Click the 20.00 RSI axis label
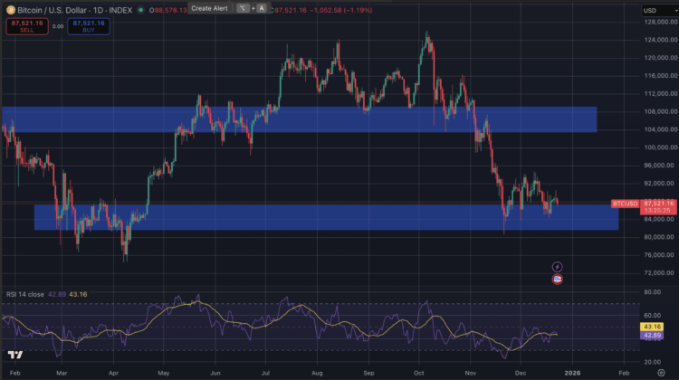This screenshot has width=679, height=380. [653, 362]
